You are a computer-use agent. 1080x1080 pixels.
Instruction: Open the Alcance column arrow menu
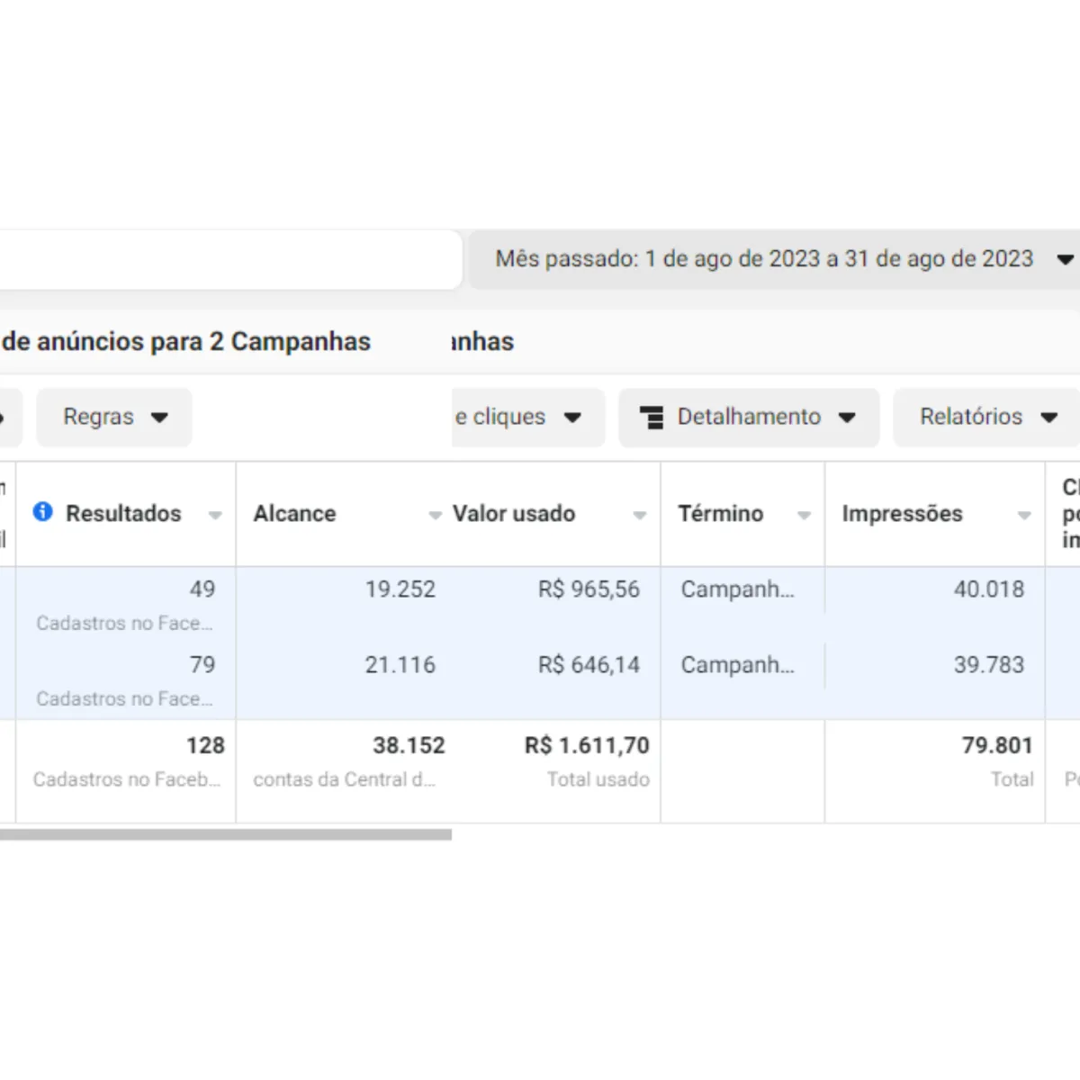coord(435,515)
